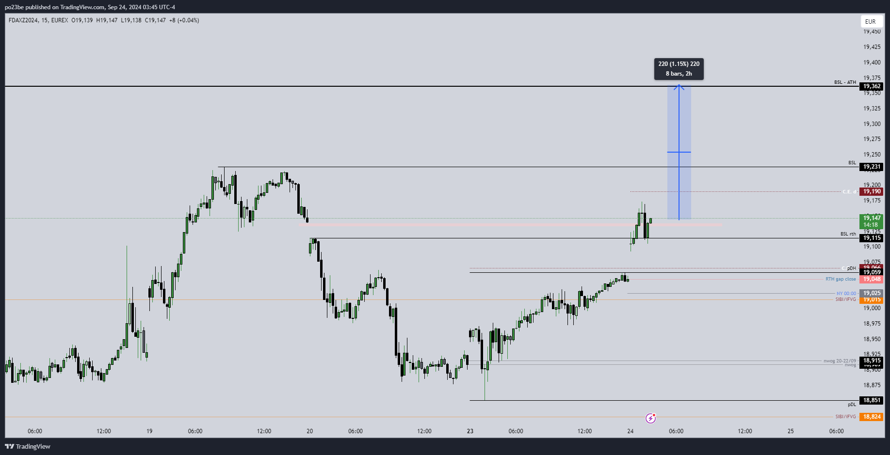The image size is (890, 455).
Task: Select the 19,231 BSL price label
Action: [x=872, y=167]
